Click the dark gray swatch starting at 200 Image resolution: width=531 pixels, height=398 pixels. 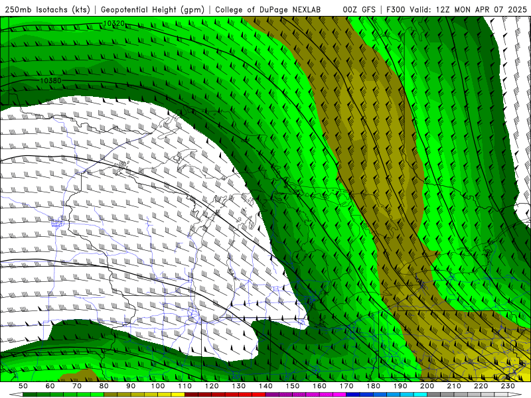(x=434, y=395)
